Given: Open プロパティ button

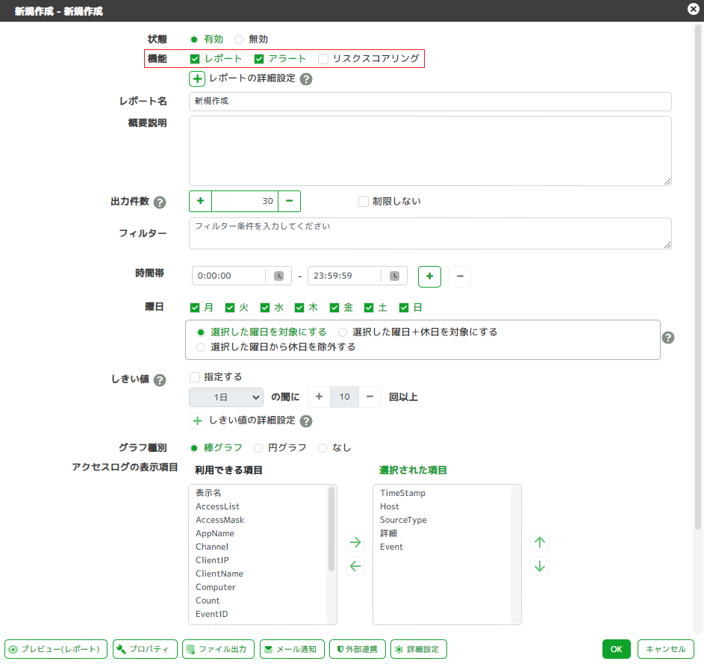Looking at the screenshot, I should 145,649.
